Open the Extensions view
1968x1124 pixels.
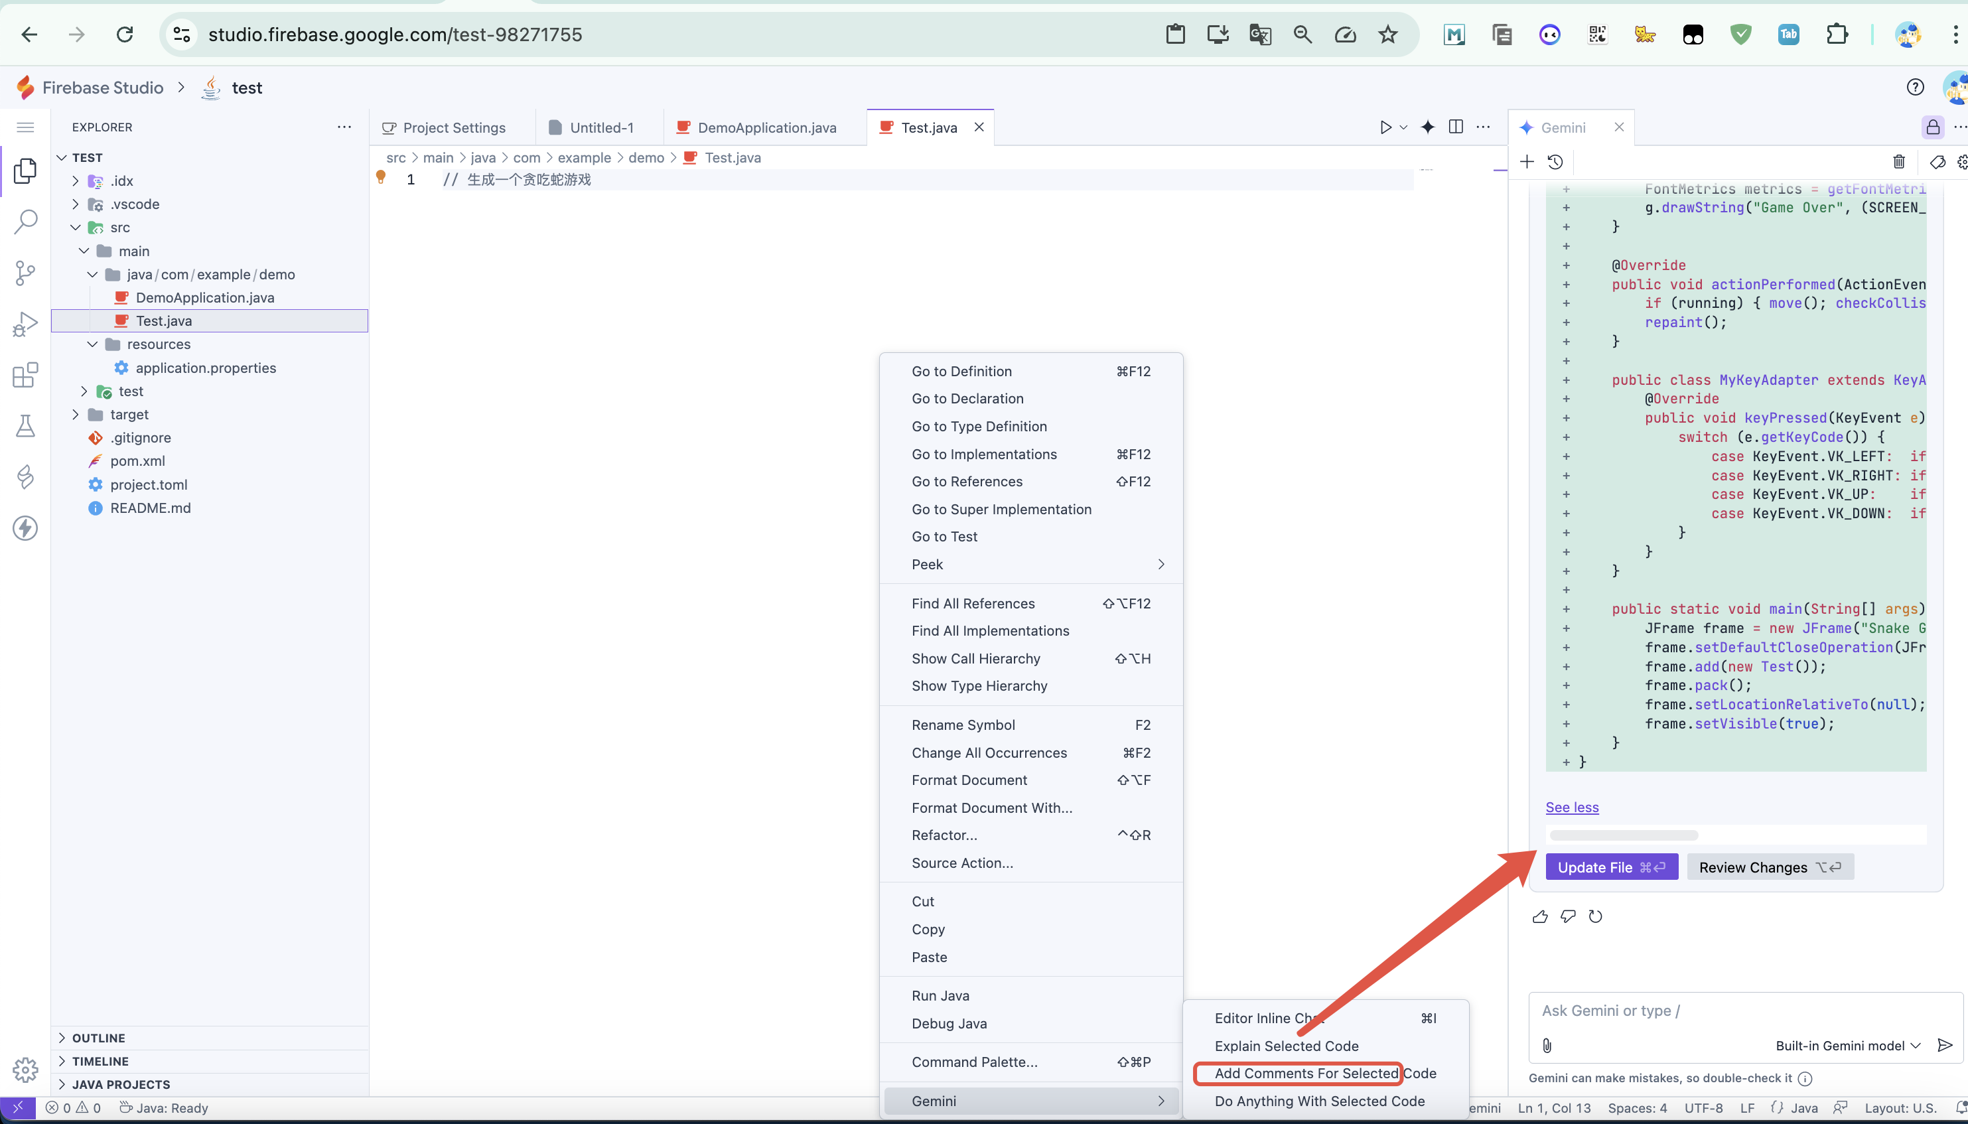point(25,375)
